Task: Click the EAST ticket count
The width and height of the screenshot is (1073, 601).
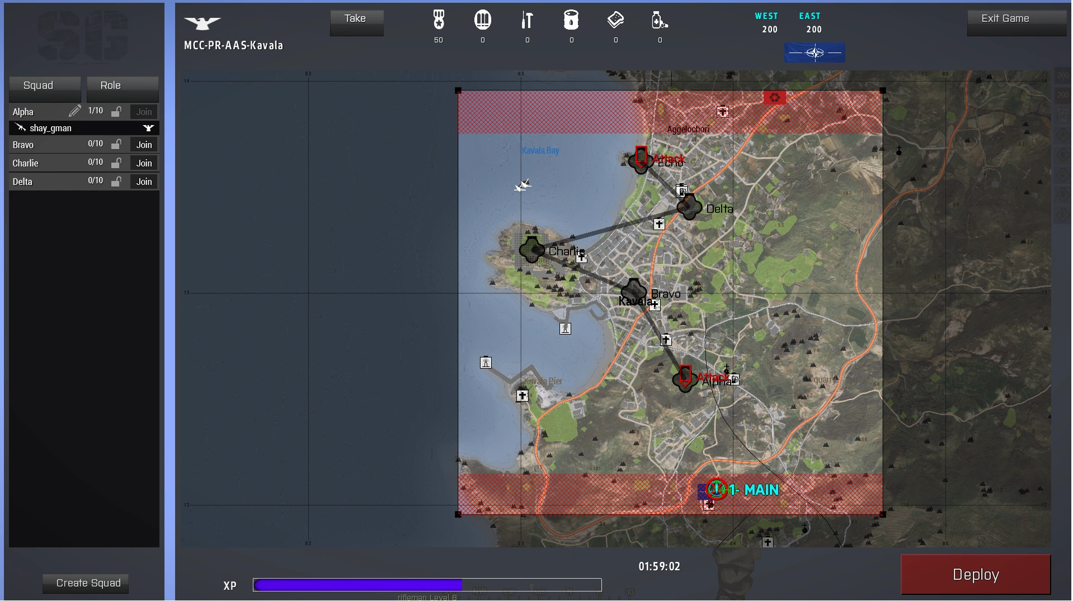Action: click(x=814, y=29)
